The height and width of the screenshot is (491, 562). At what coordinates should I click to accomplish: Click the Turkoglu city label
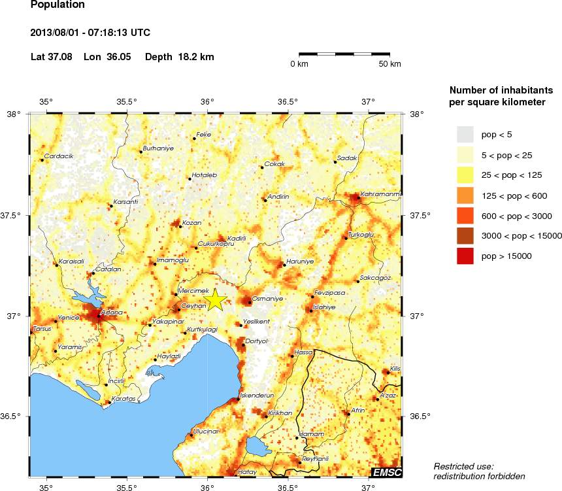pyautogui.click(x=361, y=235)
